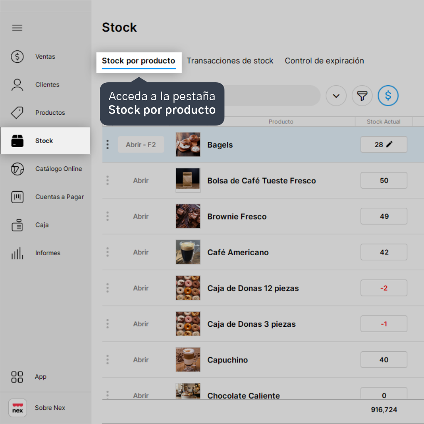The width and height of the screenshot is (424, 424).
Task: Open the Caja register section
Action: 42,225
